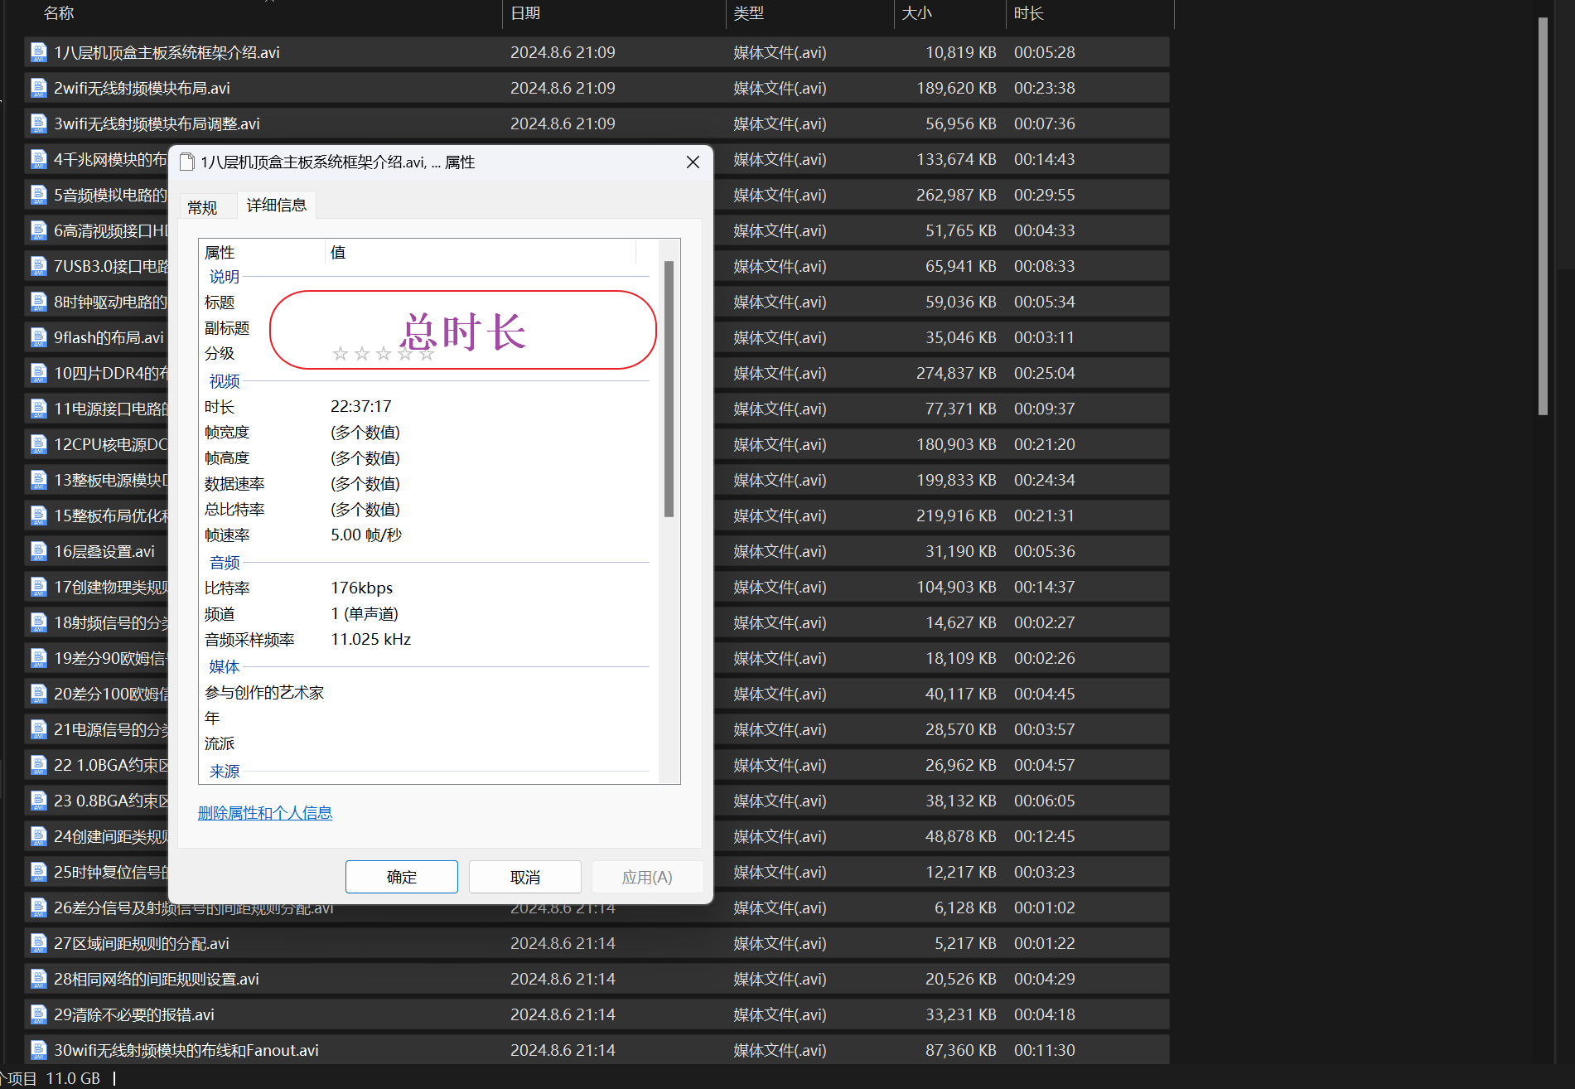Click duration cell 00:29:55
1575x1089 pixels.
click(1045, 195)
